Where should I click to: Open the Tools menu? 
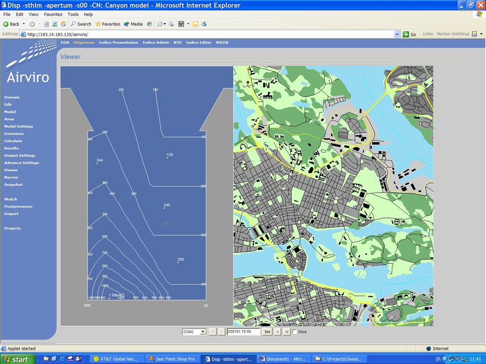click(x=73, y=14)
